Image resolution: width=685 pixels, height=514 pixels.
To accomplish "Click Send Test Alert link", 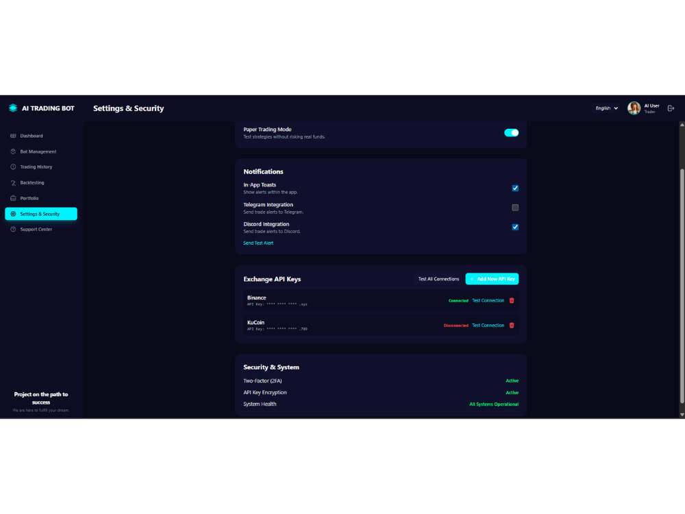I will coord(258,243).
